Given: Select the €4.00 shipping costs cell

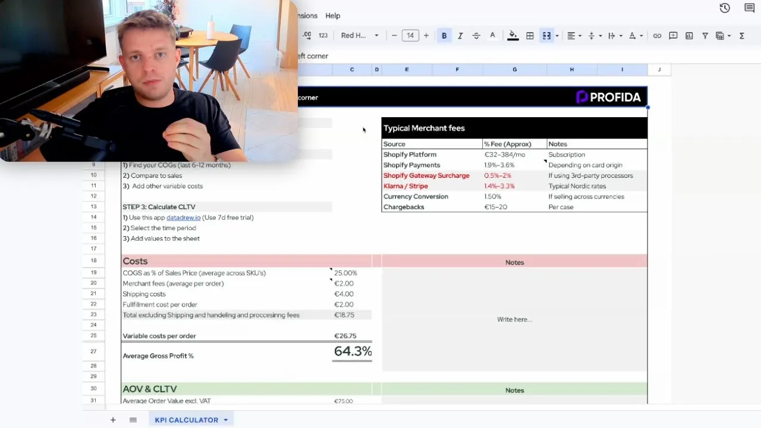Looking at the screenshot, I should pyautogui.click(x=352, y=294).
